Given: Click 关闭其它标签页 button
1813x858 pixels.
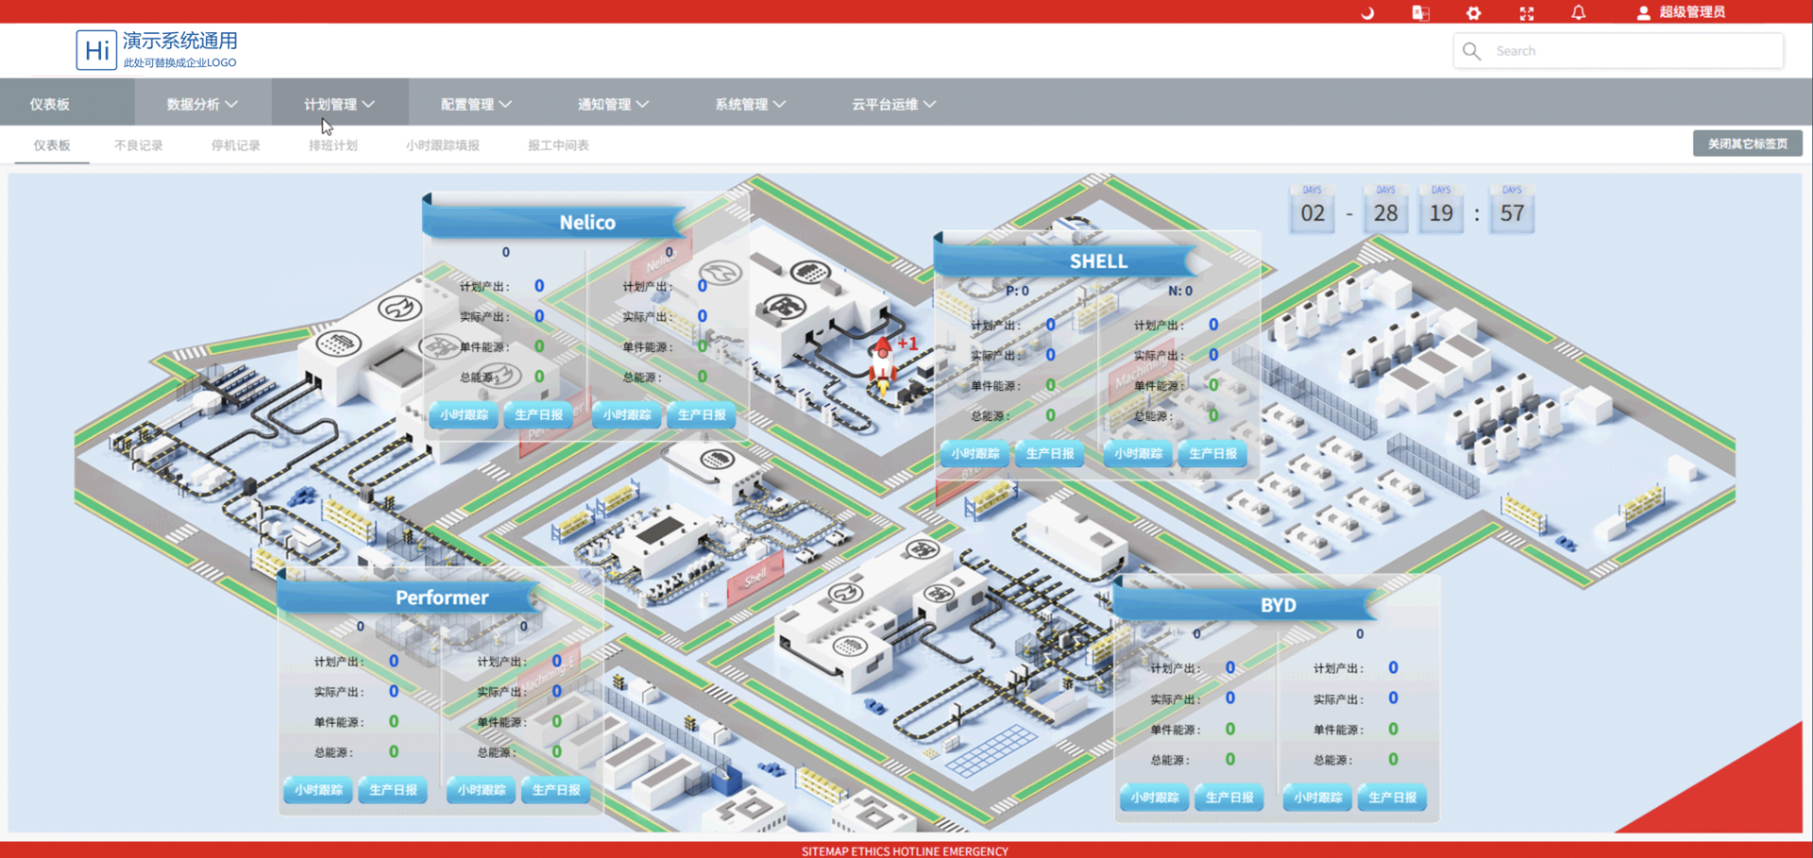Looking at the screenshot, I should point(1747,143).
